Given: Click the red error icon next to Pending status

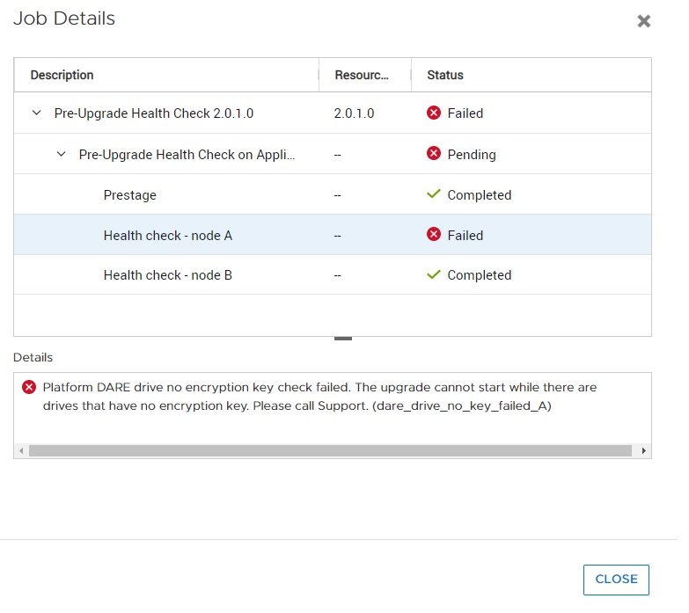Looking at the screenshot, I should 433,154.
